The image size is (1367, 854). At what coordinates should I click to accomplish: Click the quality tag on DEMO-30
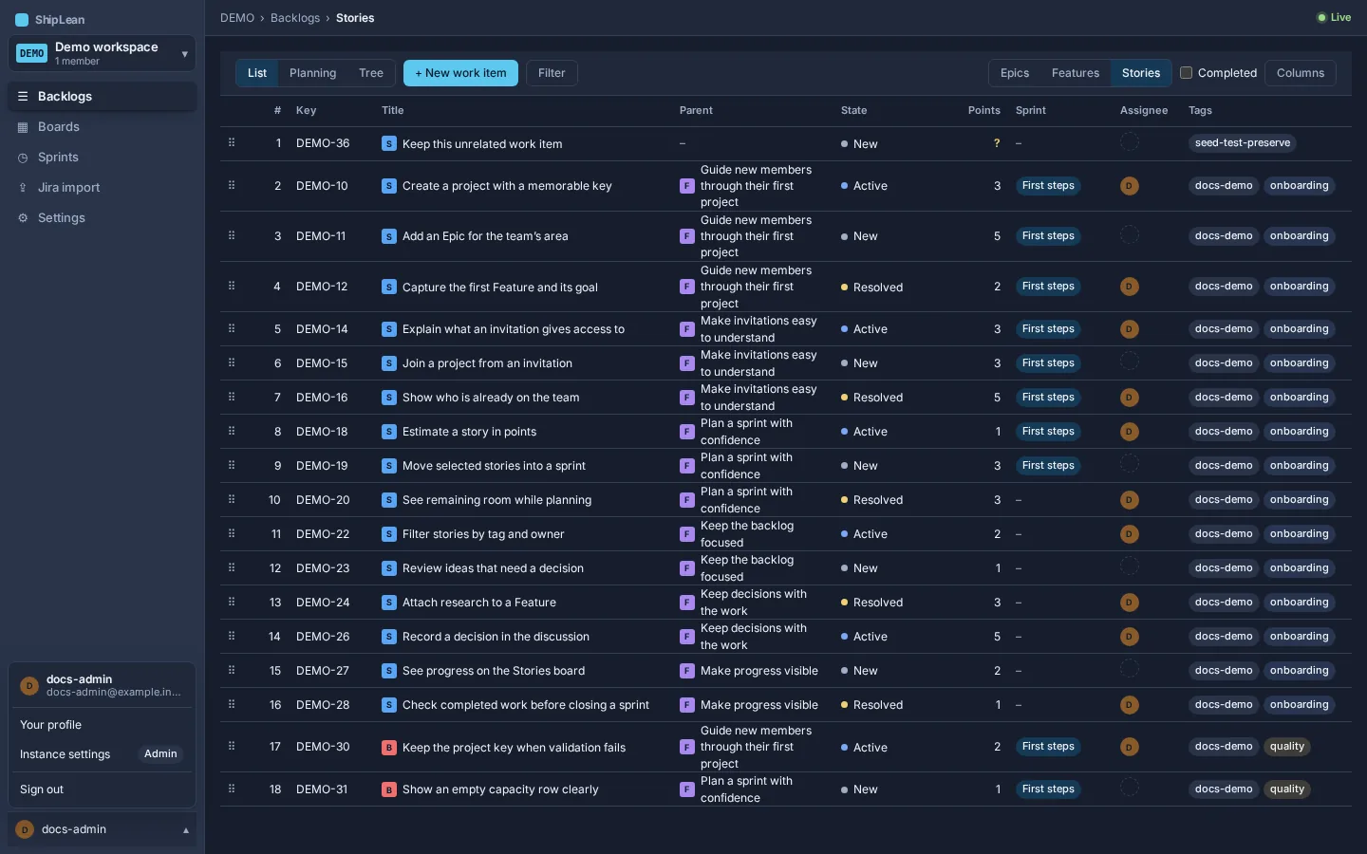pyautogui.click(x=1287, y=747)
